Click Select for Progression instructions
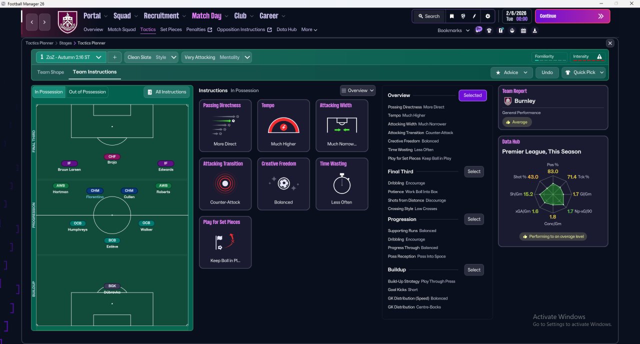The image size is (640, 344). point(474,219)
